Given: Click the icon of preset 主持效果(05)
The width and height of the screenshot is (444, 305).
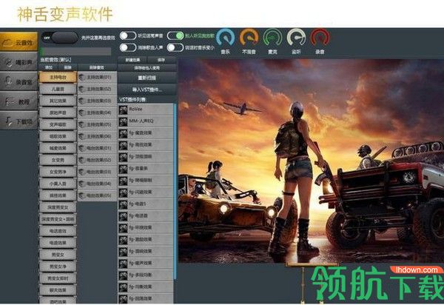Looking at the screenshot, I should point(82,124).
